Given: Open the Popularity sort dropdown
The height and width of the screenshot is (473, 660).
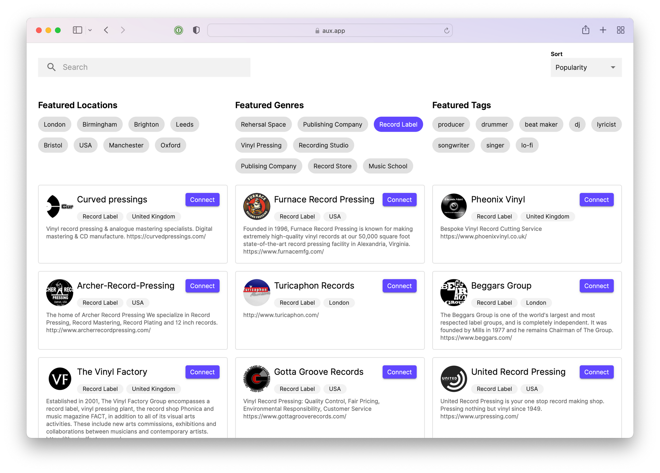Looking at the screenshot, I should [x=586, y=67].
